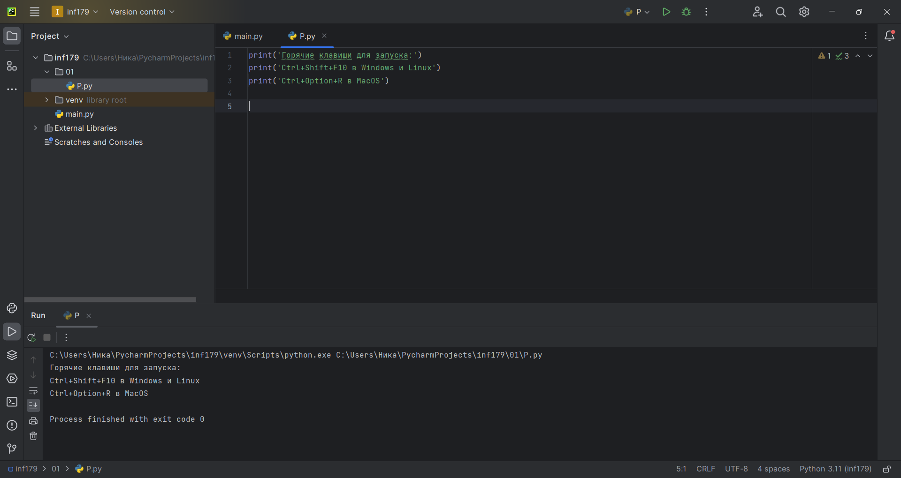
Task: Toggle read-only lock in status bar
Action: point(886,469)
